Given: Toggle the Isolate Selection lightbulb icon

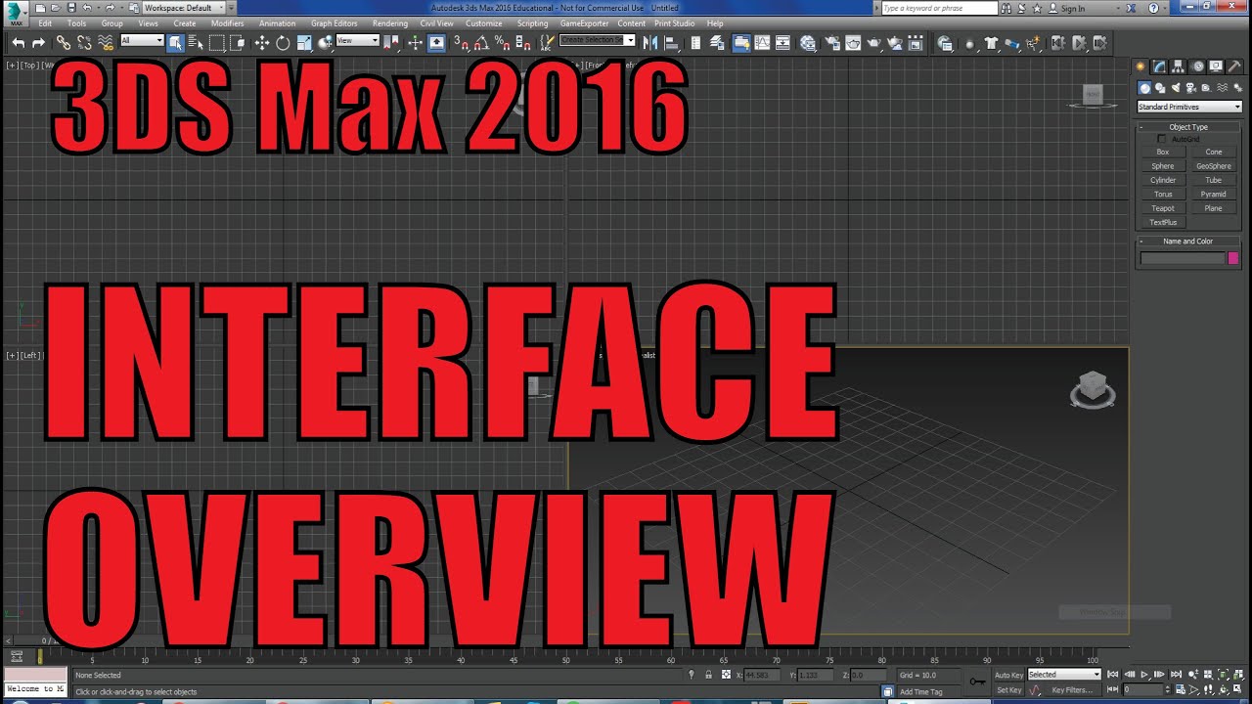Looking at the screenshot, I should point(691,675).
